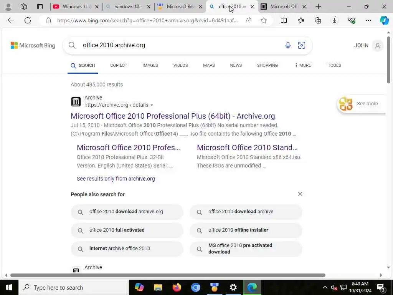Click the browser address bar URL
393x295 pixels.
tap(147, 20)
